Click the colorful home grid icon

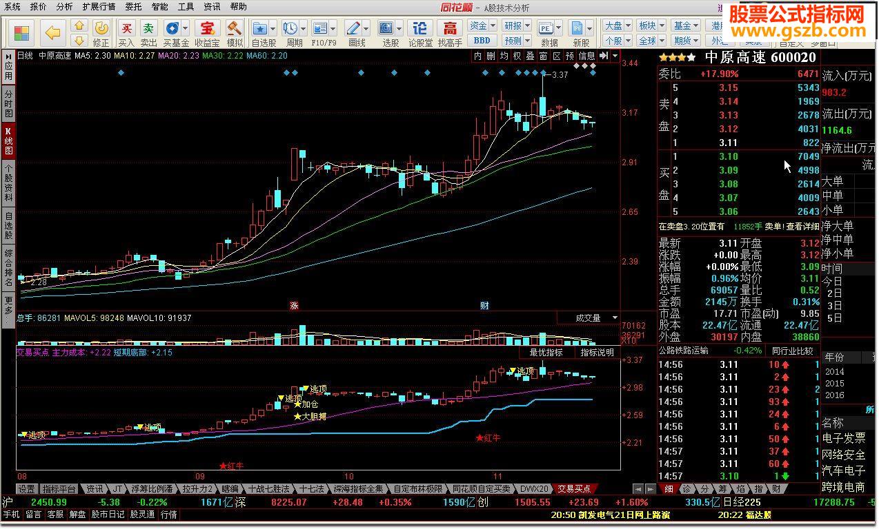tap(21, 32)
